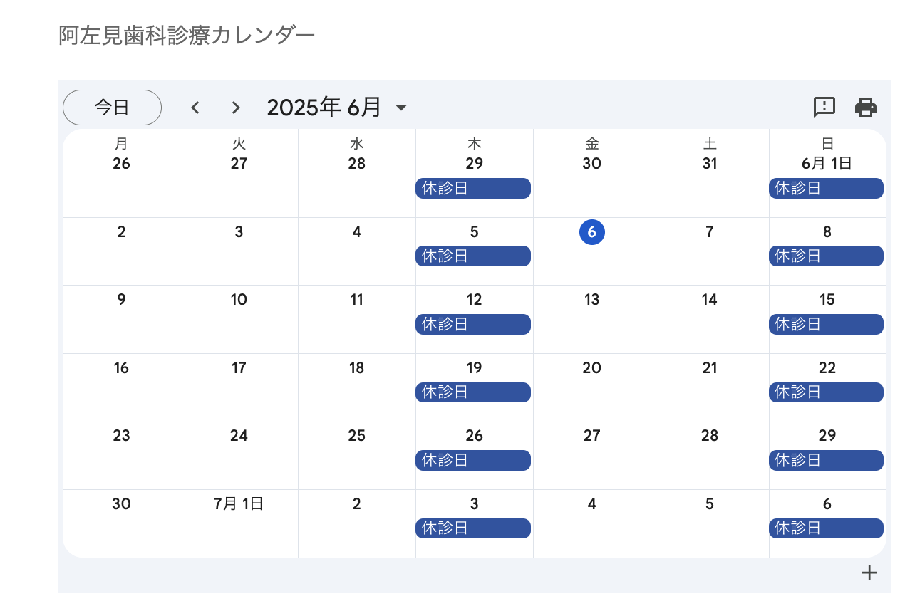
Task: Open 休診日 event on May 29
Action: [473, 189]
